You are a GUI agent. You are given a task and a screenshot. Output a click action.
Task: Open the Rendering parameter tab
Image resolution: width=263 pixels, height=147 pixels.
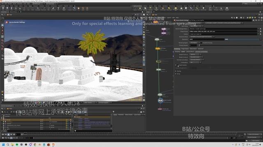coord(177,49)
